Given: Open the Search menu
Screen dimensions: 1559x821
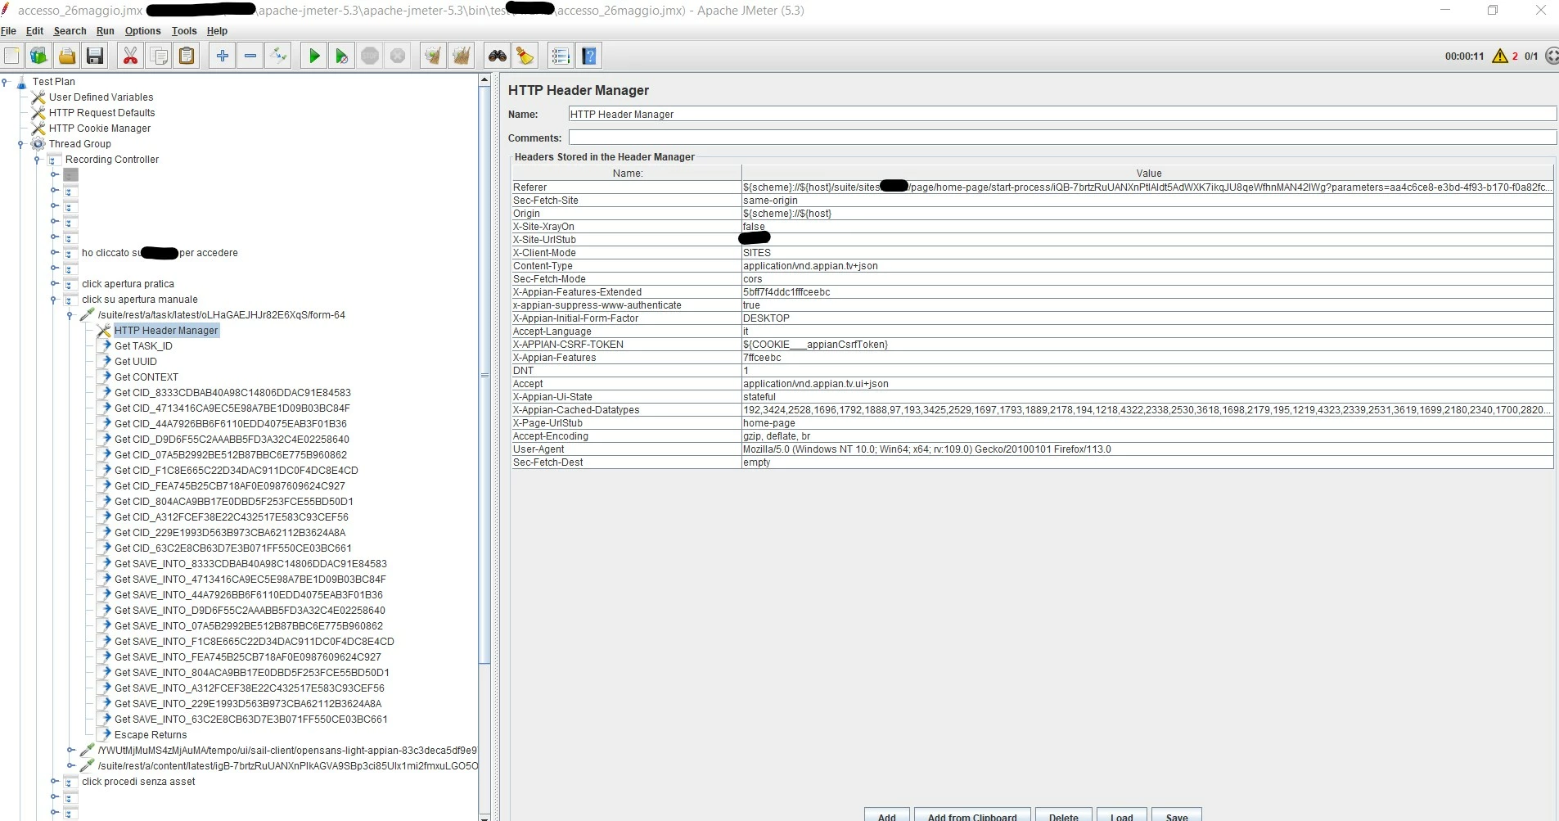Looking at the screenshot, I should [x=70, y=31].
